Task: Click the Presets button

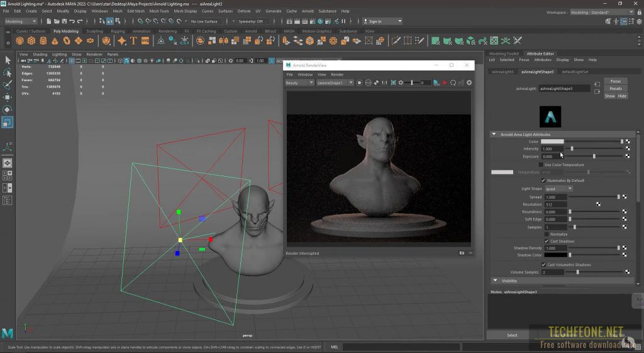Action: [616, 88]
